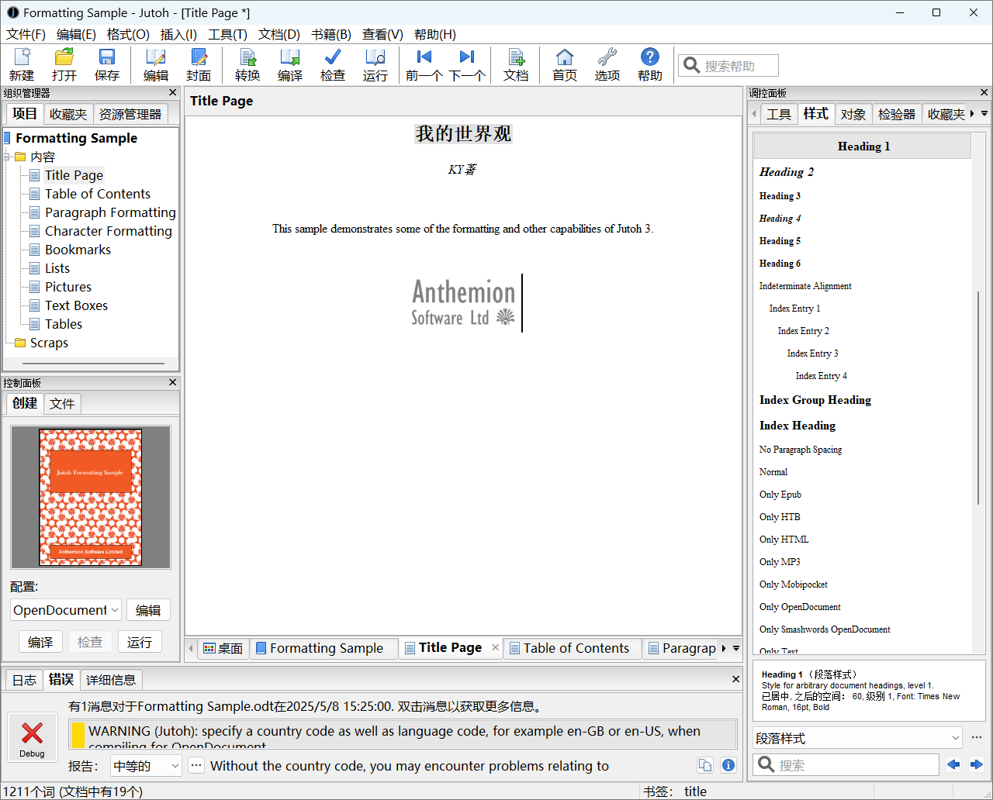Click the 搜索帮助 search field
The image size is (993, 800).
[728, 66]
